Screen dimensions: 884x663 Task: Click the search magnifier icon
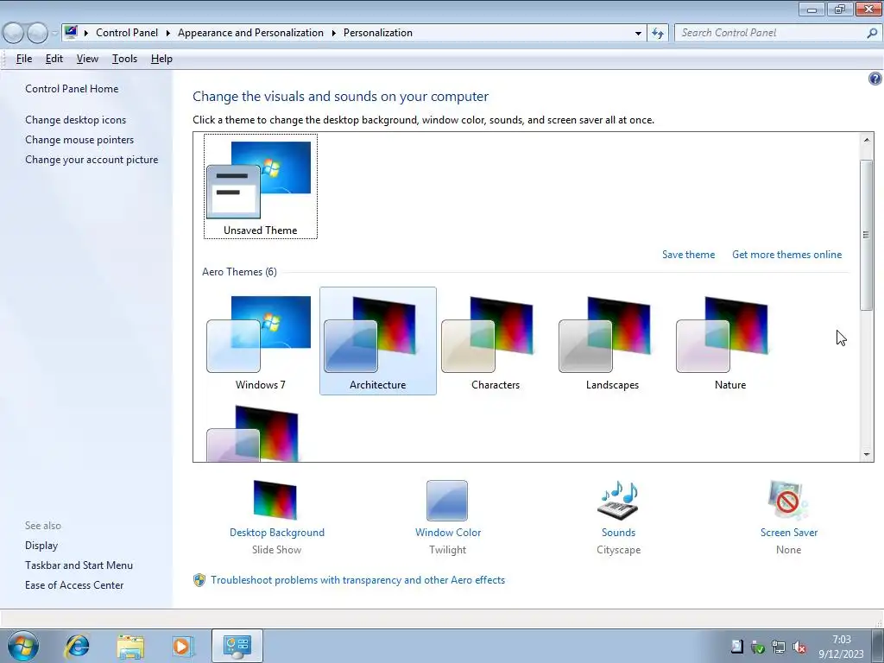coord(872,34)
